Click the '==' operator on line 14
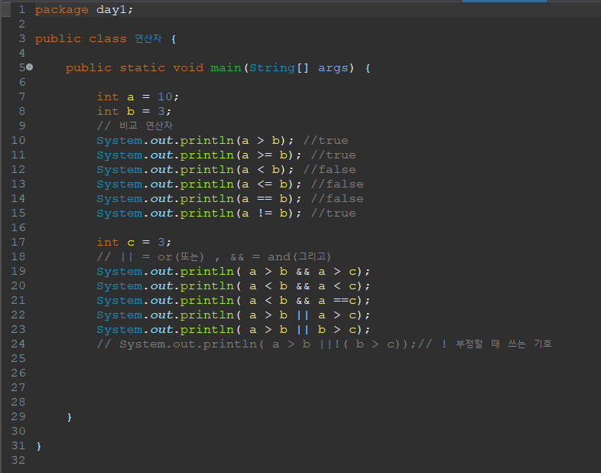Image resolution: width=601 pixels, height=473 pixels. click(x=265, y=199)
